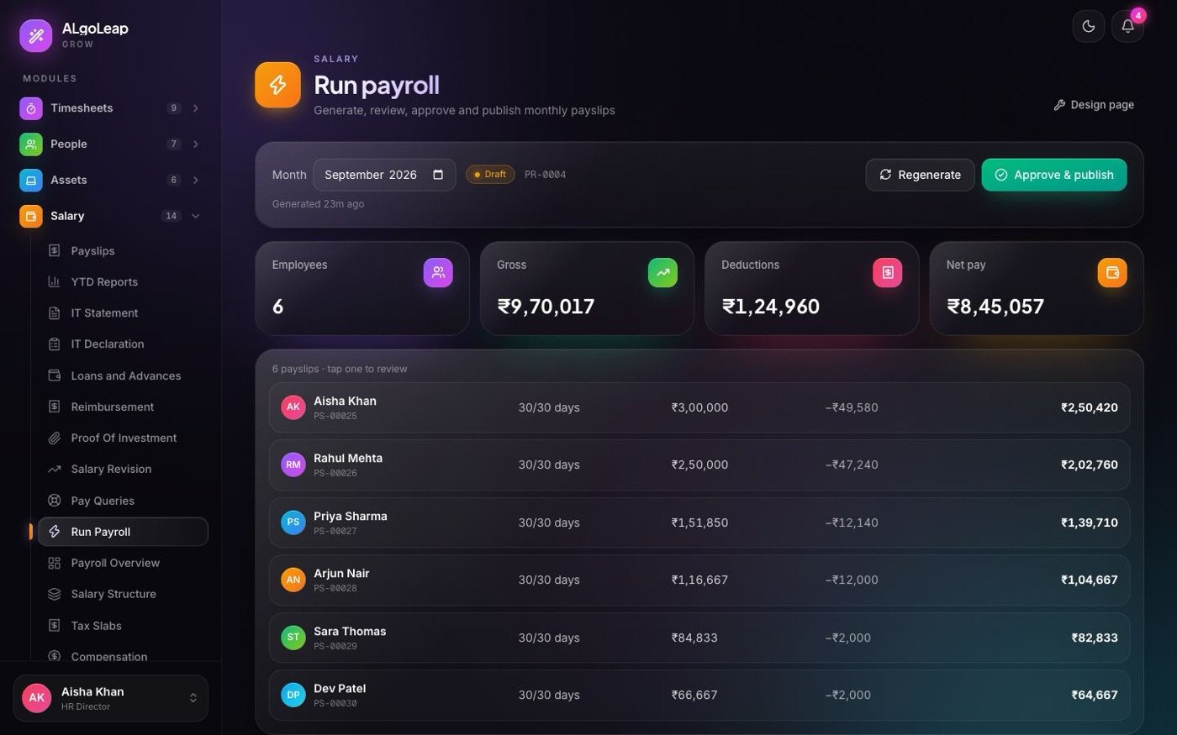Open Loans and Advances page

123,376
